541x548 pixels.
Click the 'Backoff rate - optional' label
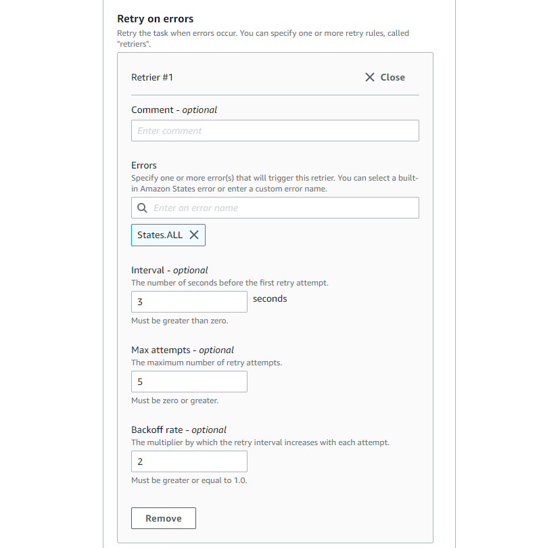point(179,430)
